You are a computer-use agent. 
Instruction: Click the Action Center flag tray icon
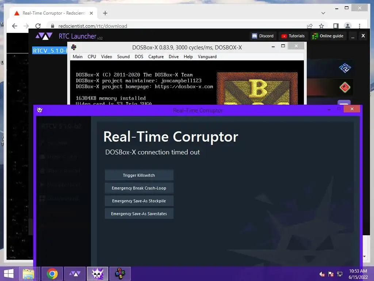tap(331, 274)
